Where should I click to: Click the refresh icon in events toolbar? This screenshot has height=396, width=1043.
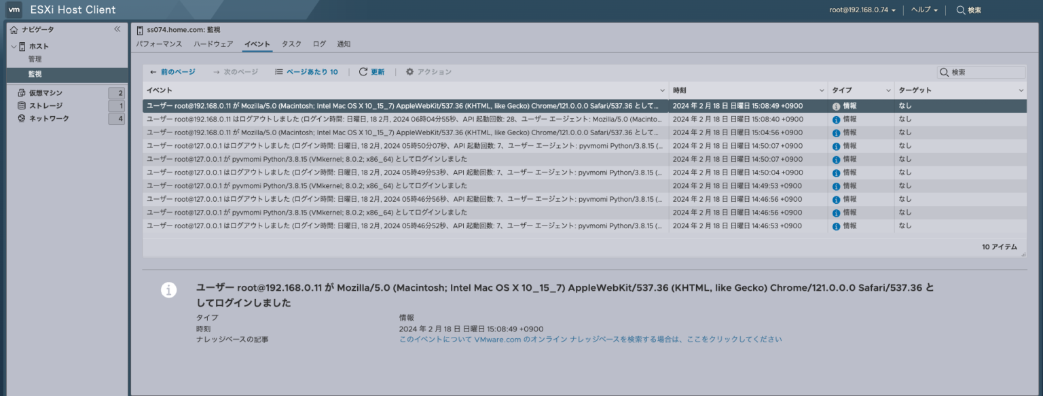(x=363, y=71)
